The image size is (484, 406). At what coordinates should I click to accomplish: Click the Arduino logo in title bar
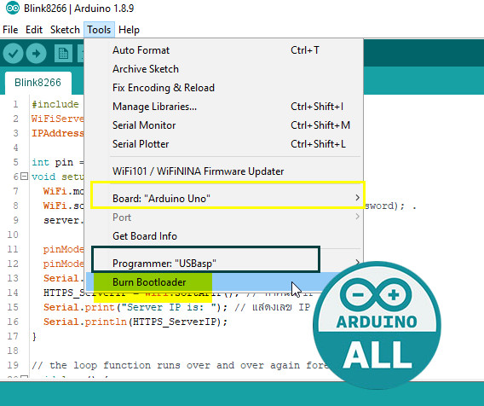click(x=13, y=8)
